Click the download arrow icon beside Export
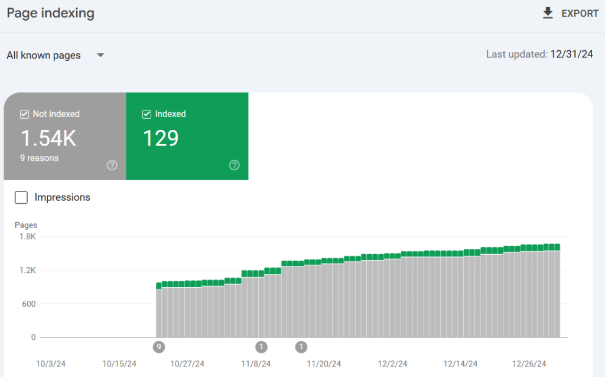 [x=548, y=13]
